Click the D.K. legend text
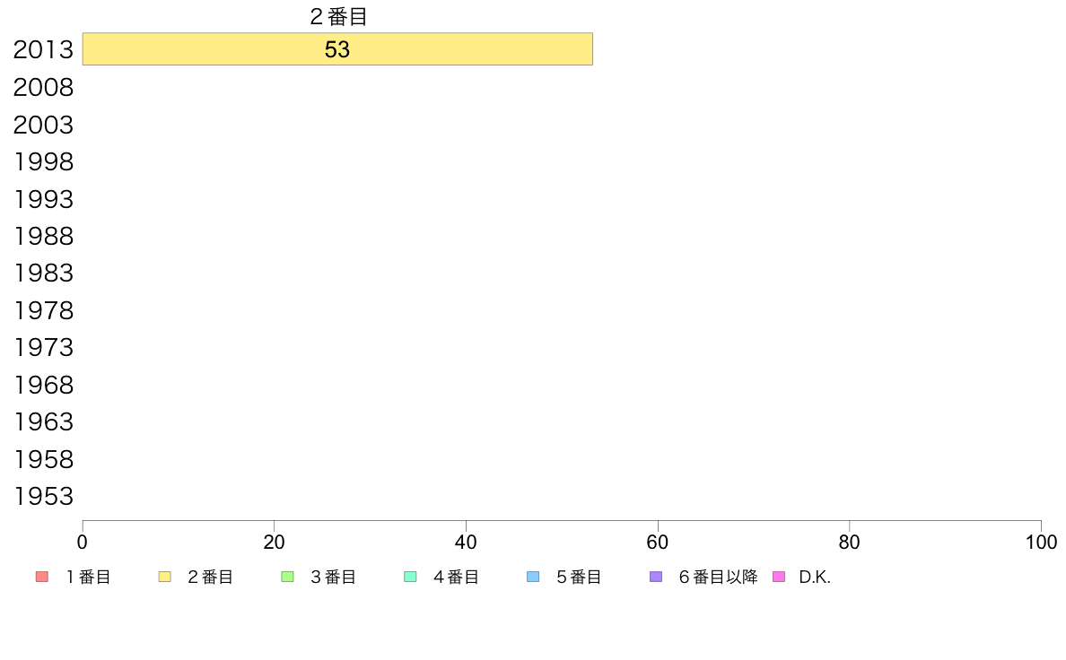 pyautogui.click(x=815, y=577)
